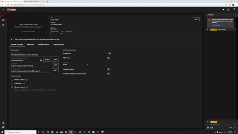
Task: Open the account avatar in top right
Action: coord(234,9)
